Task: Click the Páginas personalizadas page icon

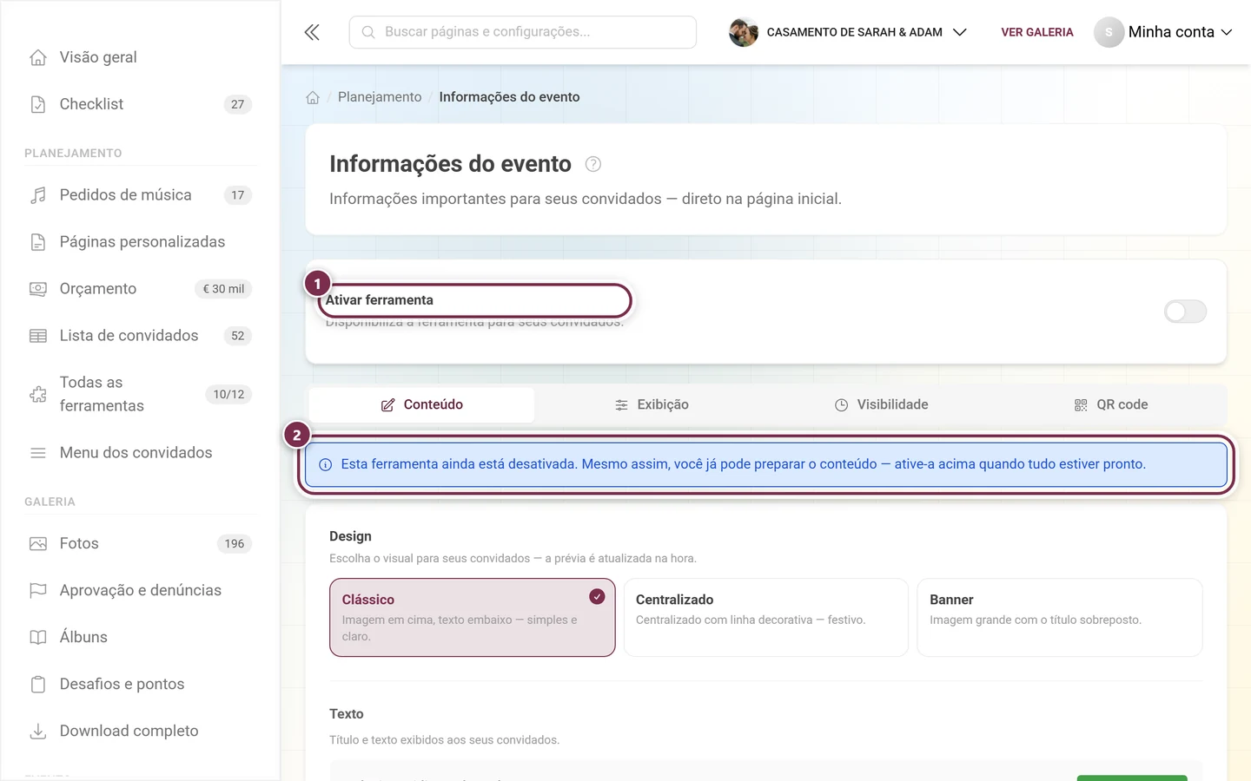Action: [x=38, y=242]
